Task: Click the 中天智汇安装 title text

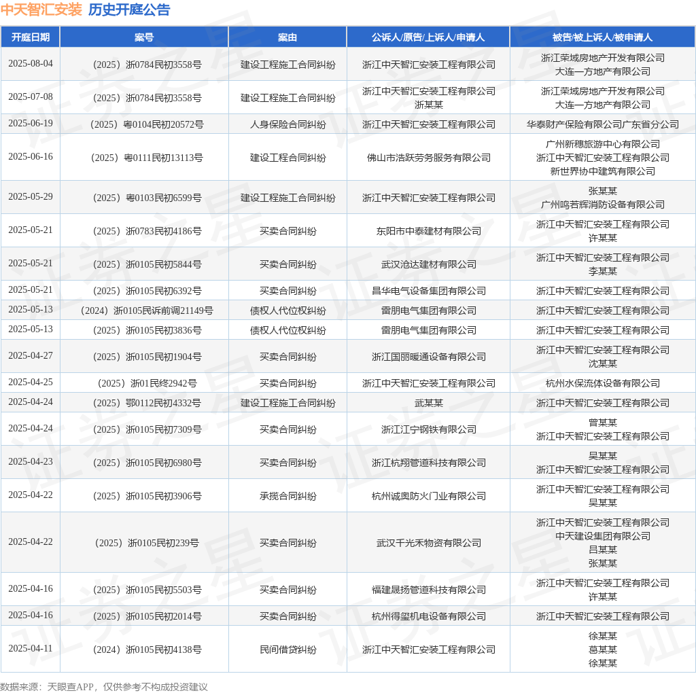Action: (x=41, y=10)
